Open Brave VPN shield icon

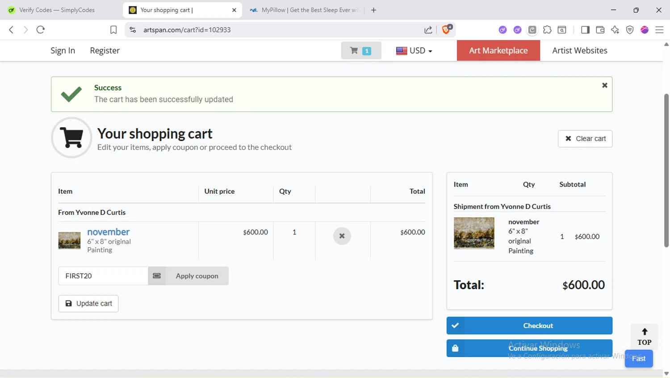[x=630, y=30]
